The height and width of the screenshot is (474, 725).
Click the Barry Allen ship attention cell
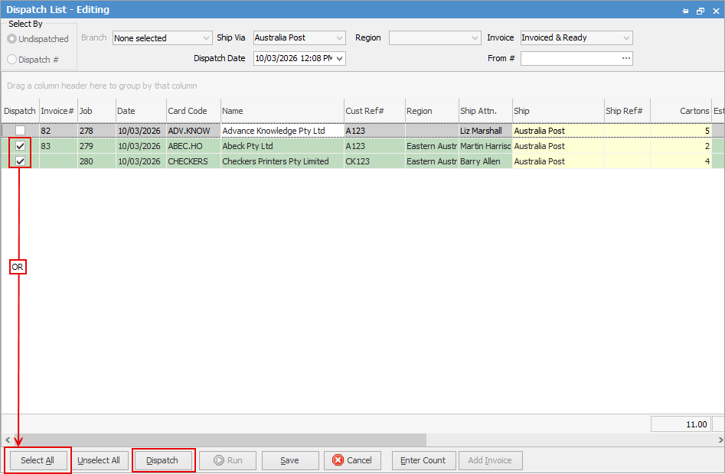[485, 161]
